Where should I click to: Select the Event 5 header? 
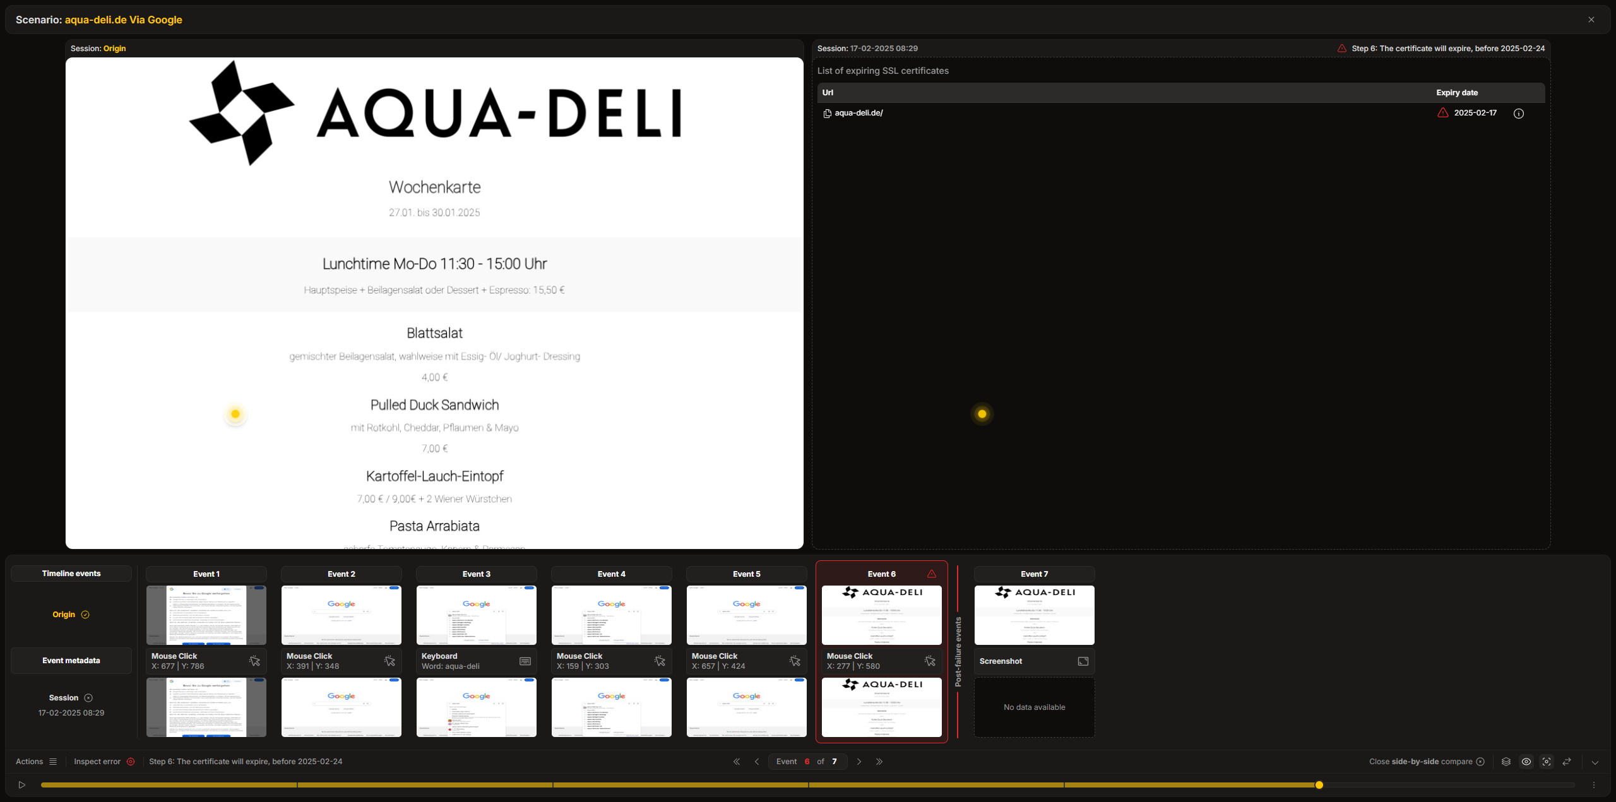747,574
